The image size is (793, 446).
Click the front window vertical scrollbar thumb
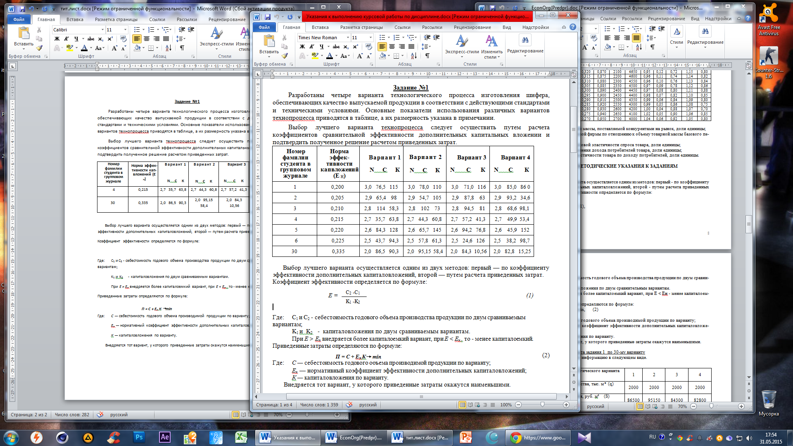tap(573, 129)
